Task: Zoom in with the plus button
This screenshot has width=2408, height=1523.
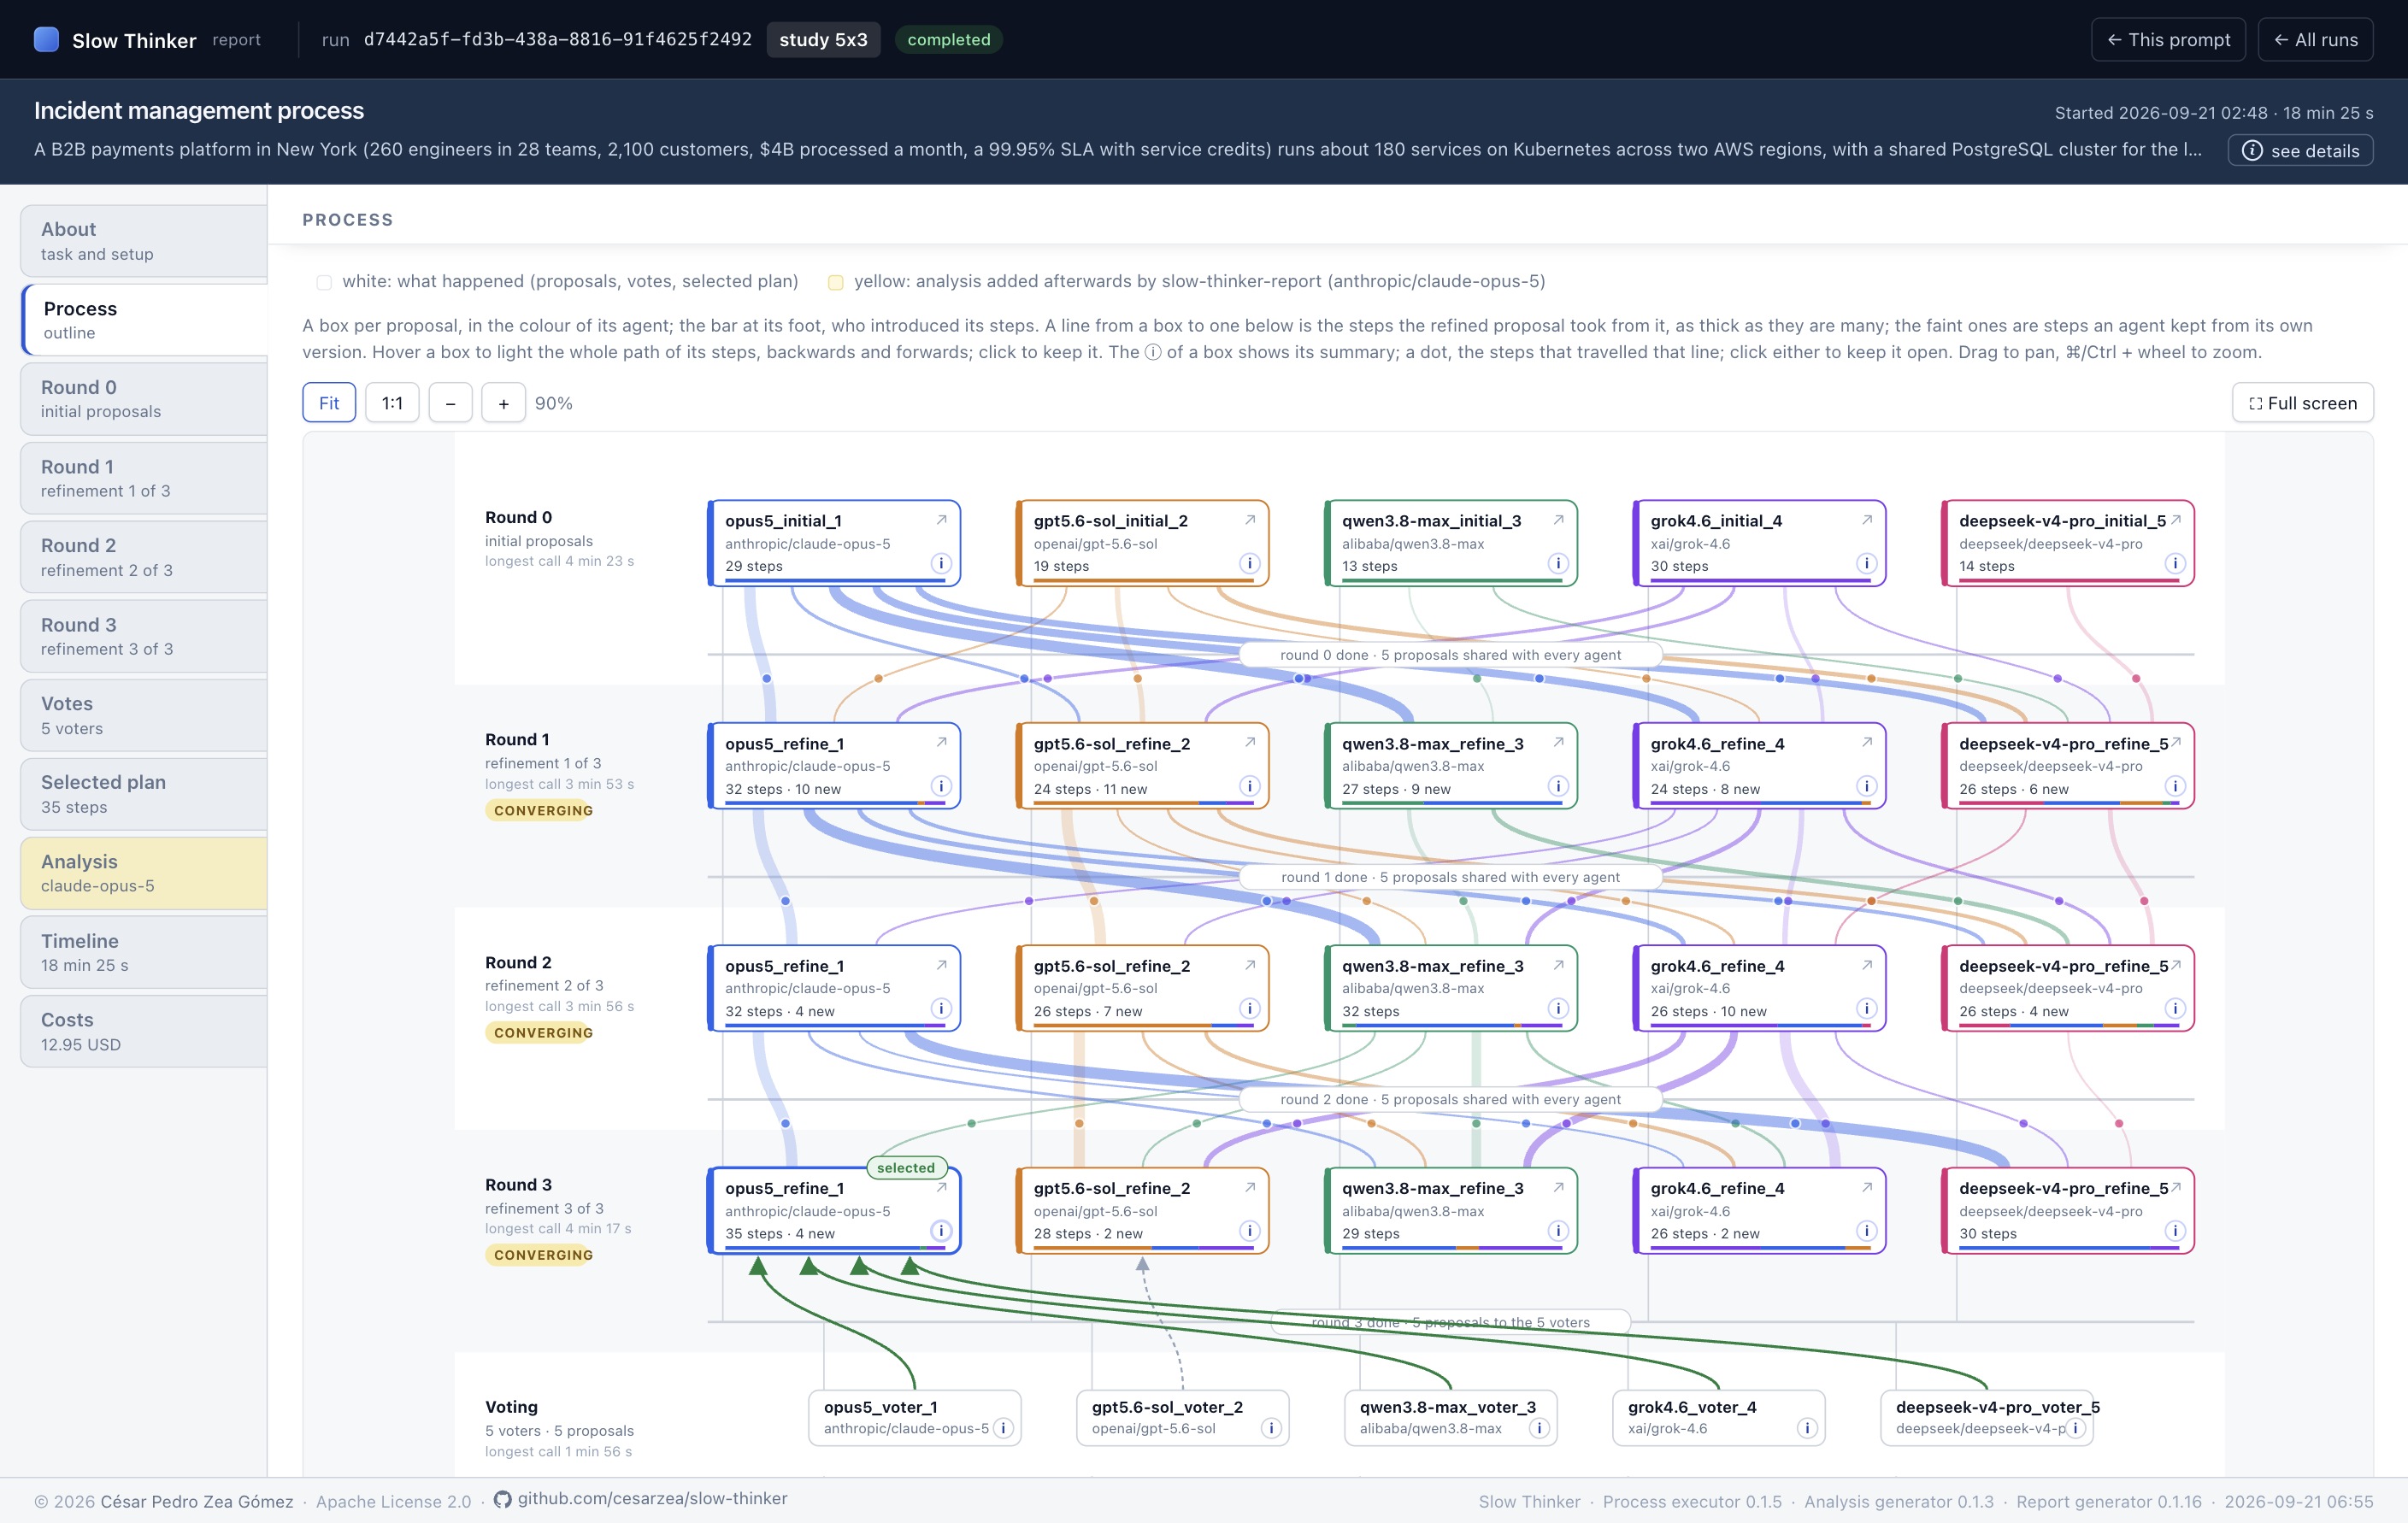Action: 503,403
